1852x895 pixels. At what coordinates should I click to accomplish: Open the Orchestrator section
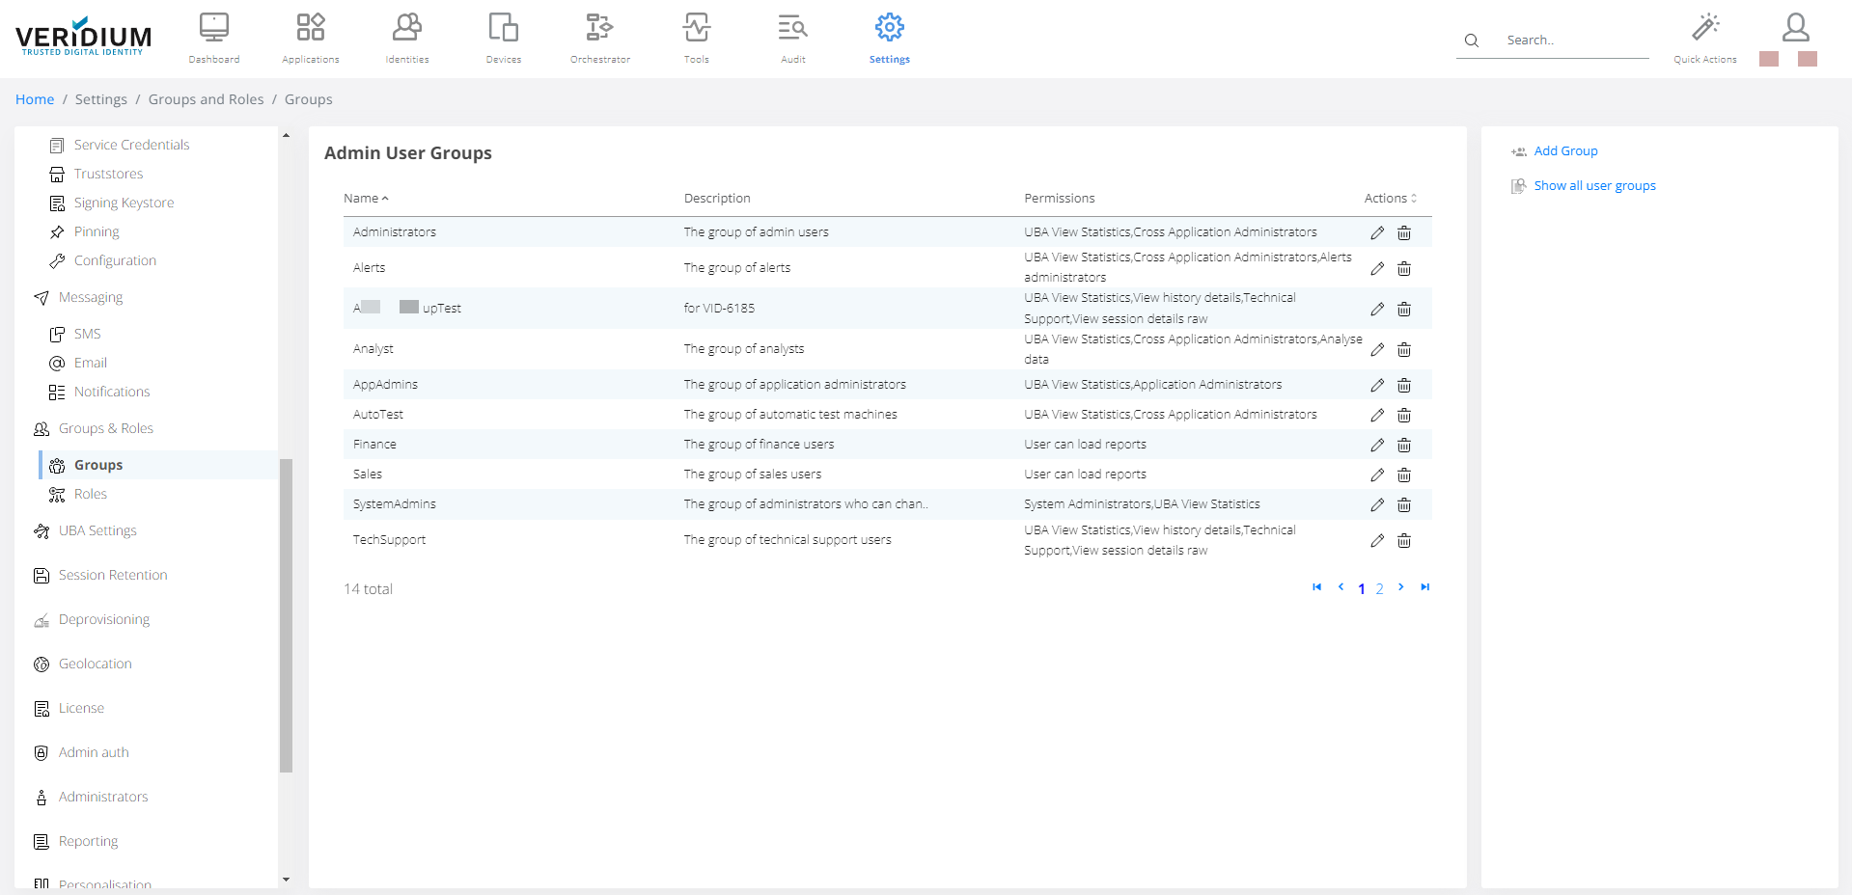(x=599, y=38)
